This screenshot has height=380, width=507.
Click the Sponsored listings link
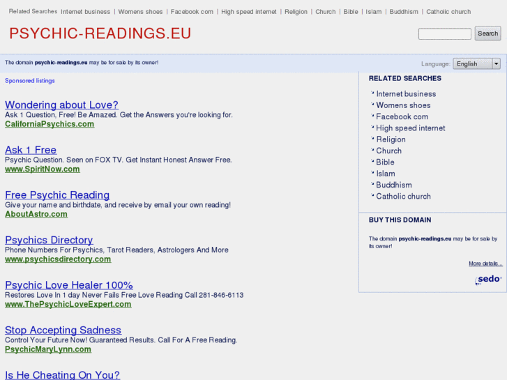30,81
